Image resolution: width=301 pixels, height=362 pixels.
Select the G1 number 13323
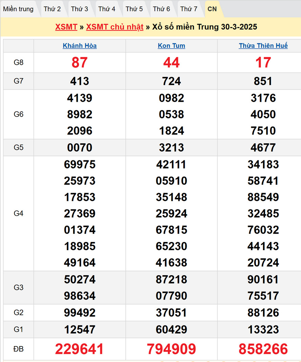pos(263,329)
